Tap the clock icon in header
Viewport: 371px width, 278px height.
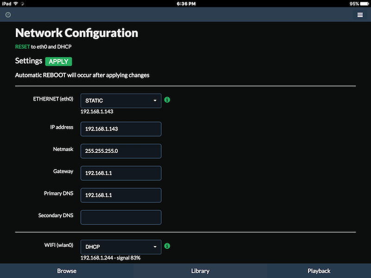click(x=8, y=15)
